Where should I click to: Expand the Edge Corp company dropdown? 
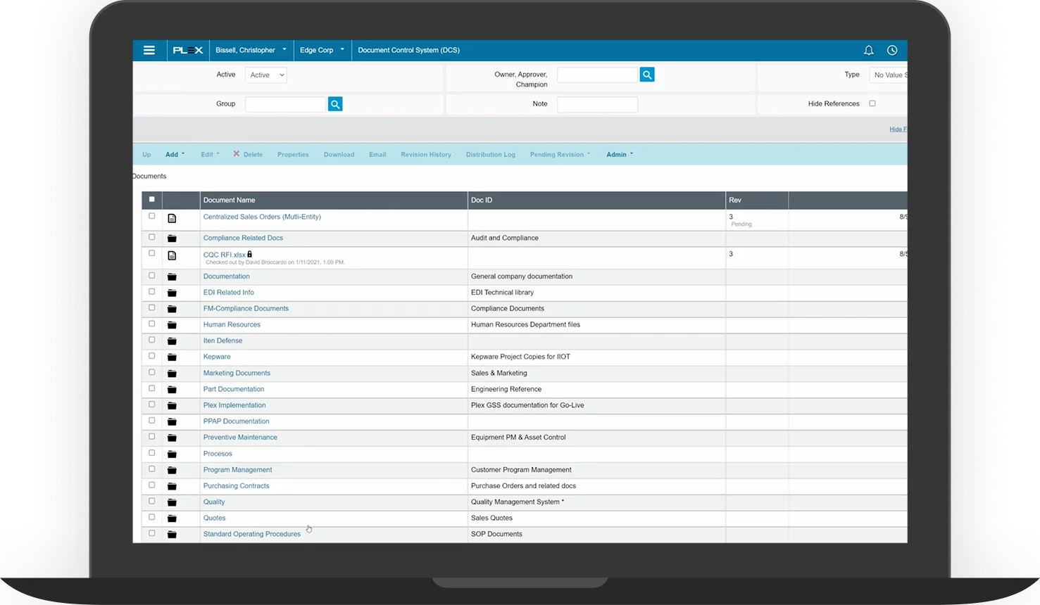point(322,50)
